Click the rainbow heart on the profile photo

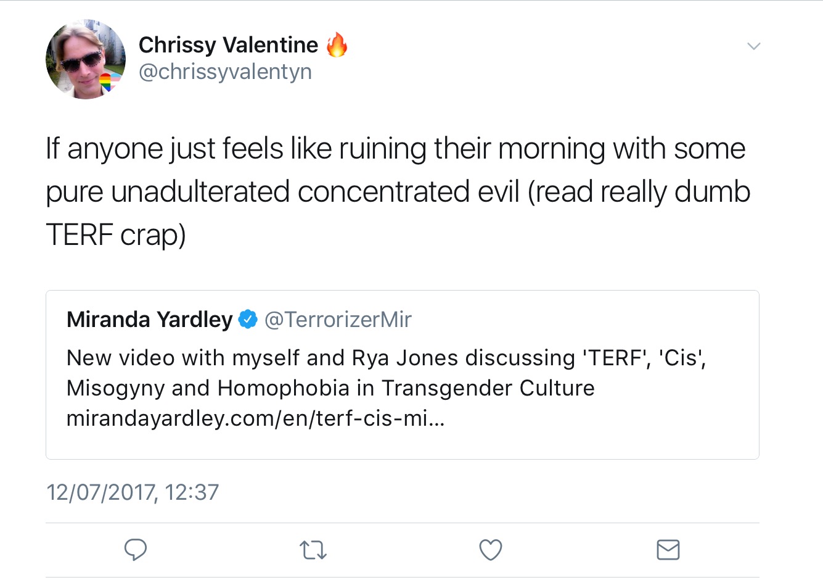[107, 82]
